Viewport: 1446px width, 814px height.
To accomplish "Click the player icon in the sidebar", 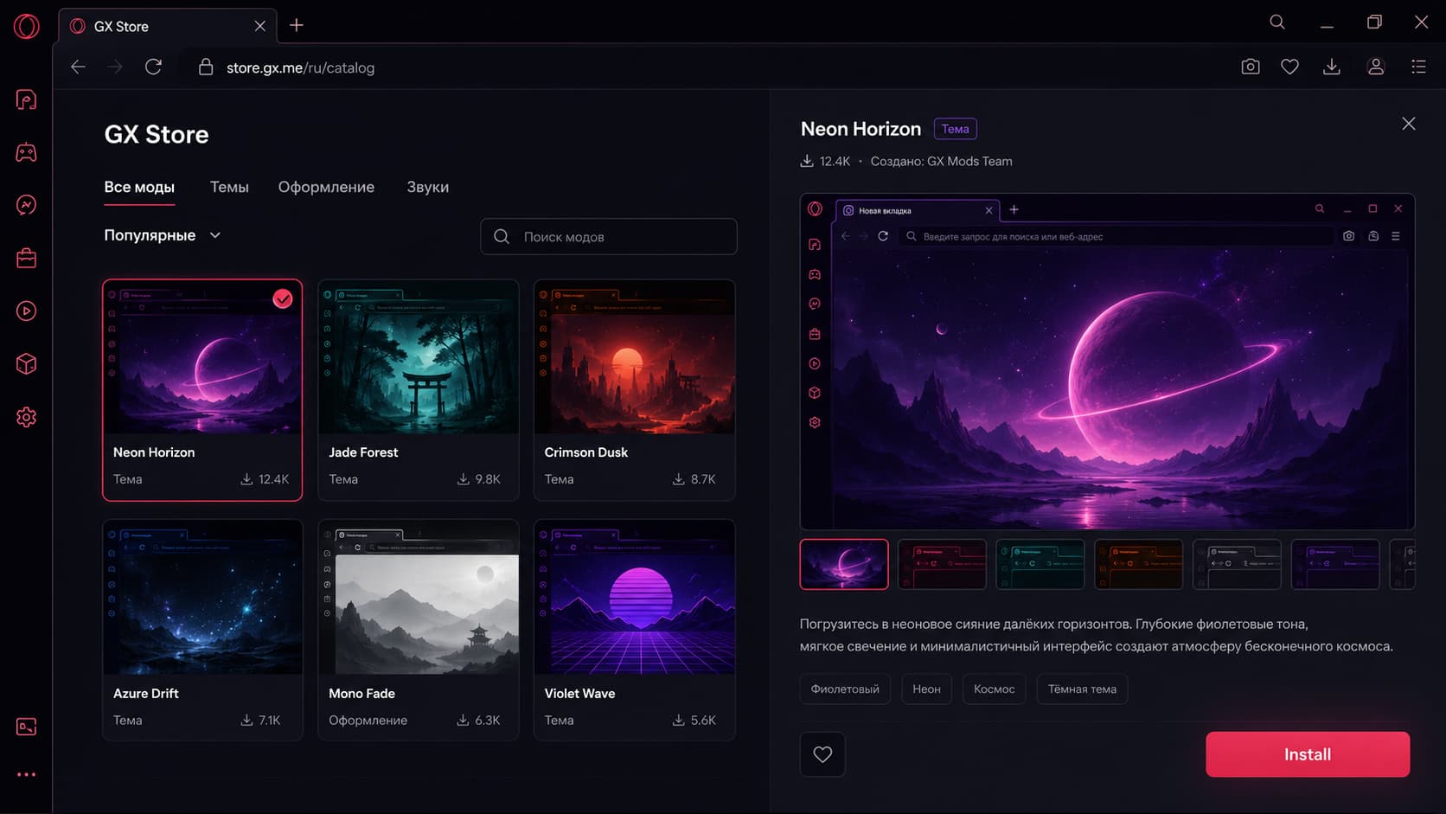I will point(26,311).
